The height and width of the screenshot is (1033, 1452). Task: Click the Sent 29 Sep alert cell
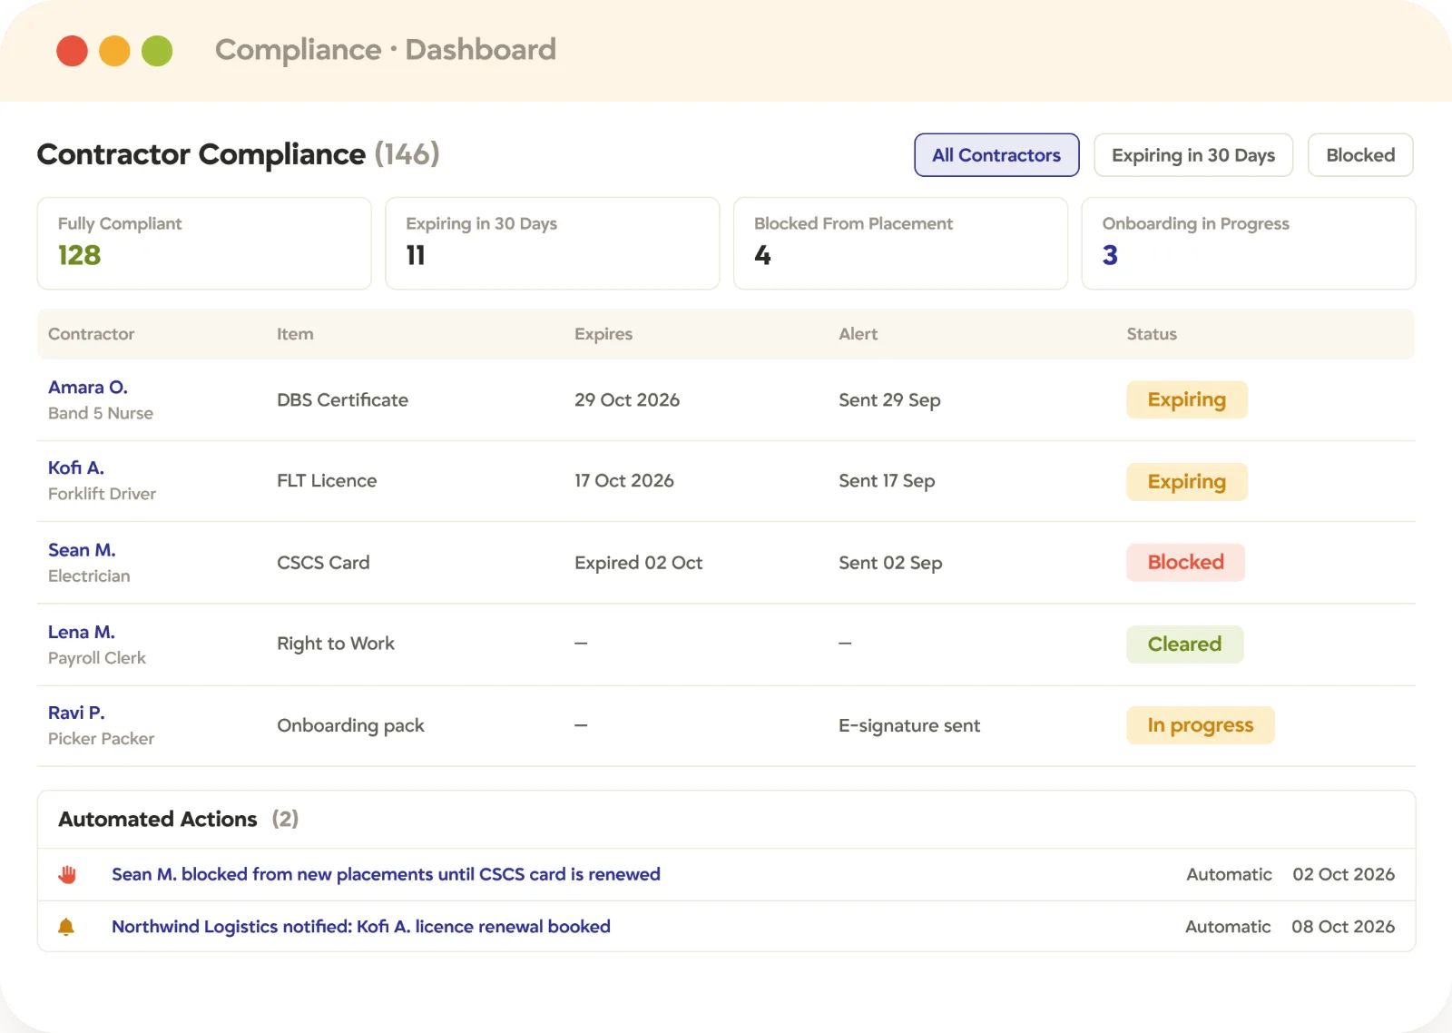click(889, 400)
